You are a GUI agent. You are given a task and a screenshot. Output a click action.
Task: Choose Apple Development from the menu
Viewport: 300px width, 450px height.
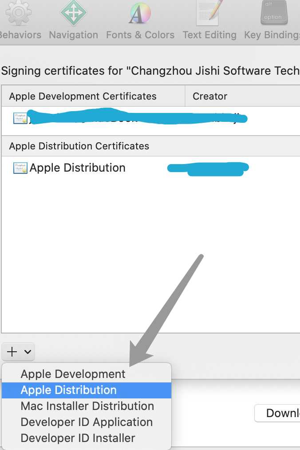click(87, 374)
